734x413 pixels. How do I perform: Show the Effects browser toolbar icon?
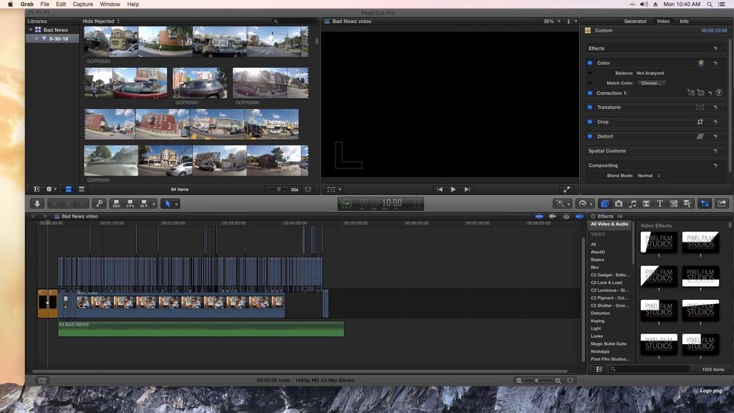tap(605, 204)
